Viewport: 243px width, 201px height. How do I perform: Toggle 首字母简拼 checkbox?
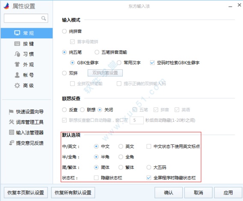click(x=72, y=42)
